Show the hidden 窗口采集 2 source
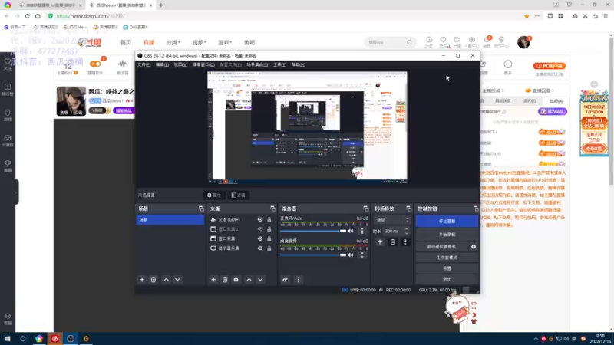This screenshot has width=614, height=345. click(260, 229)
